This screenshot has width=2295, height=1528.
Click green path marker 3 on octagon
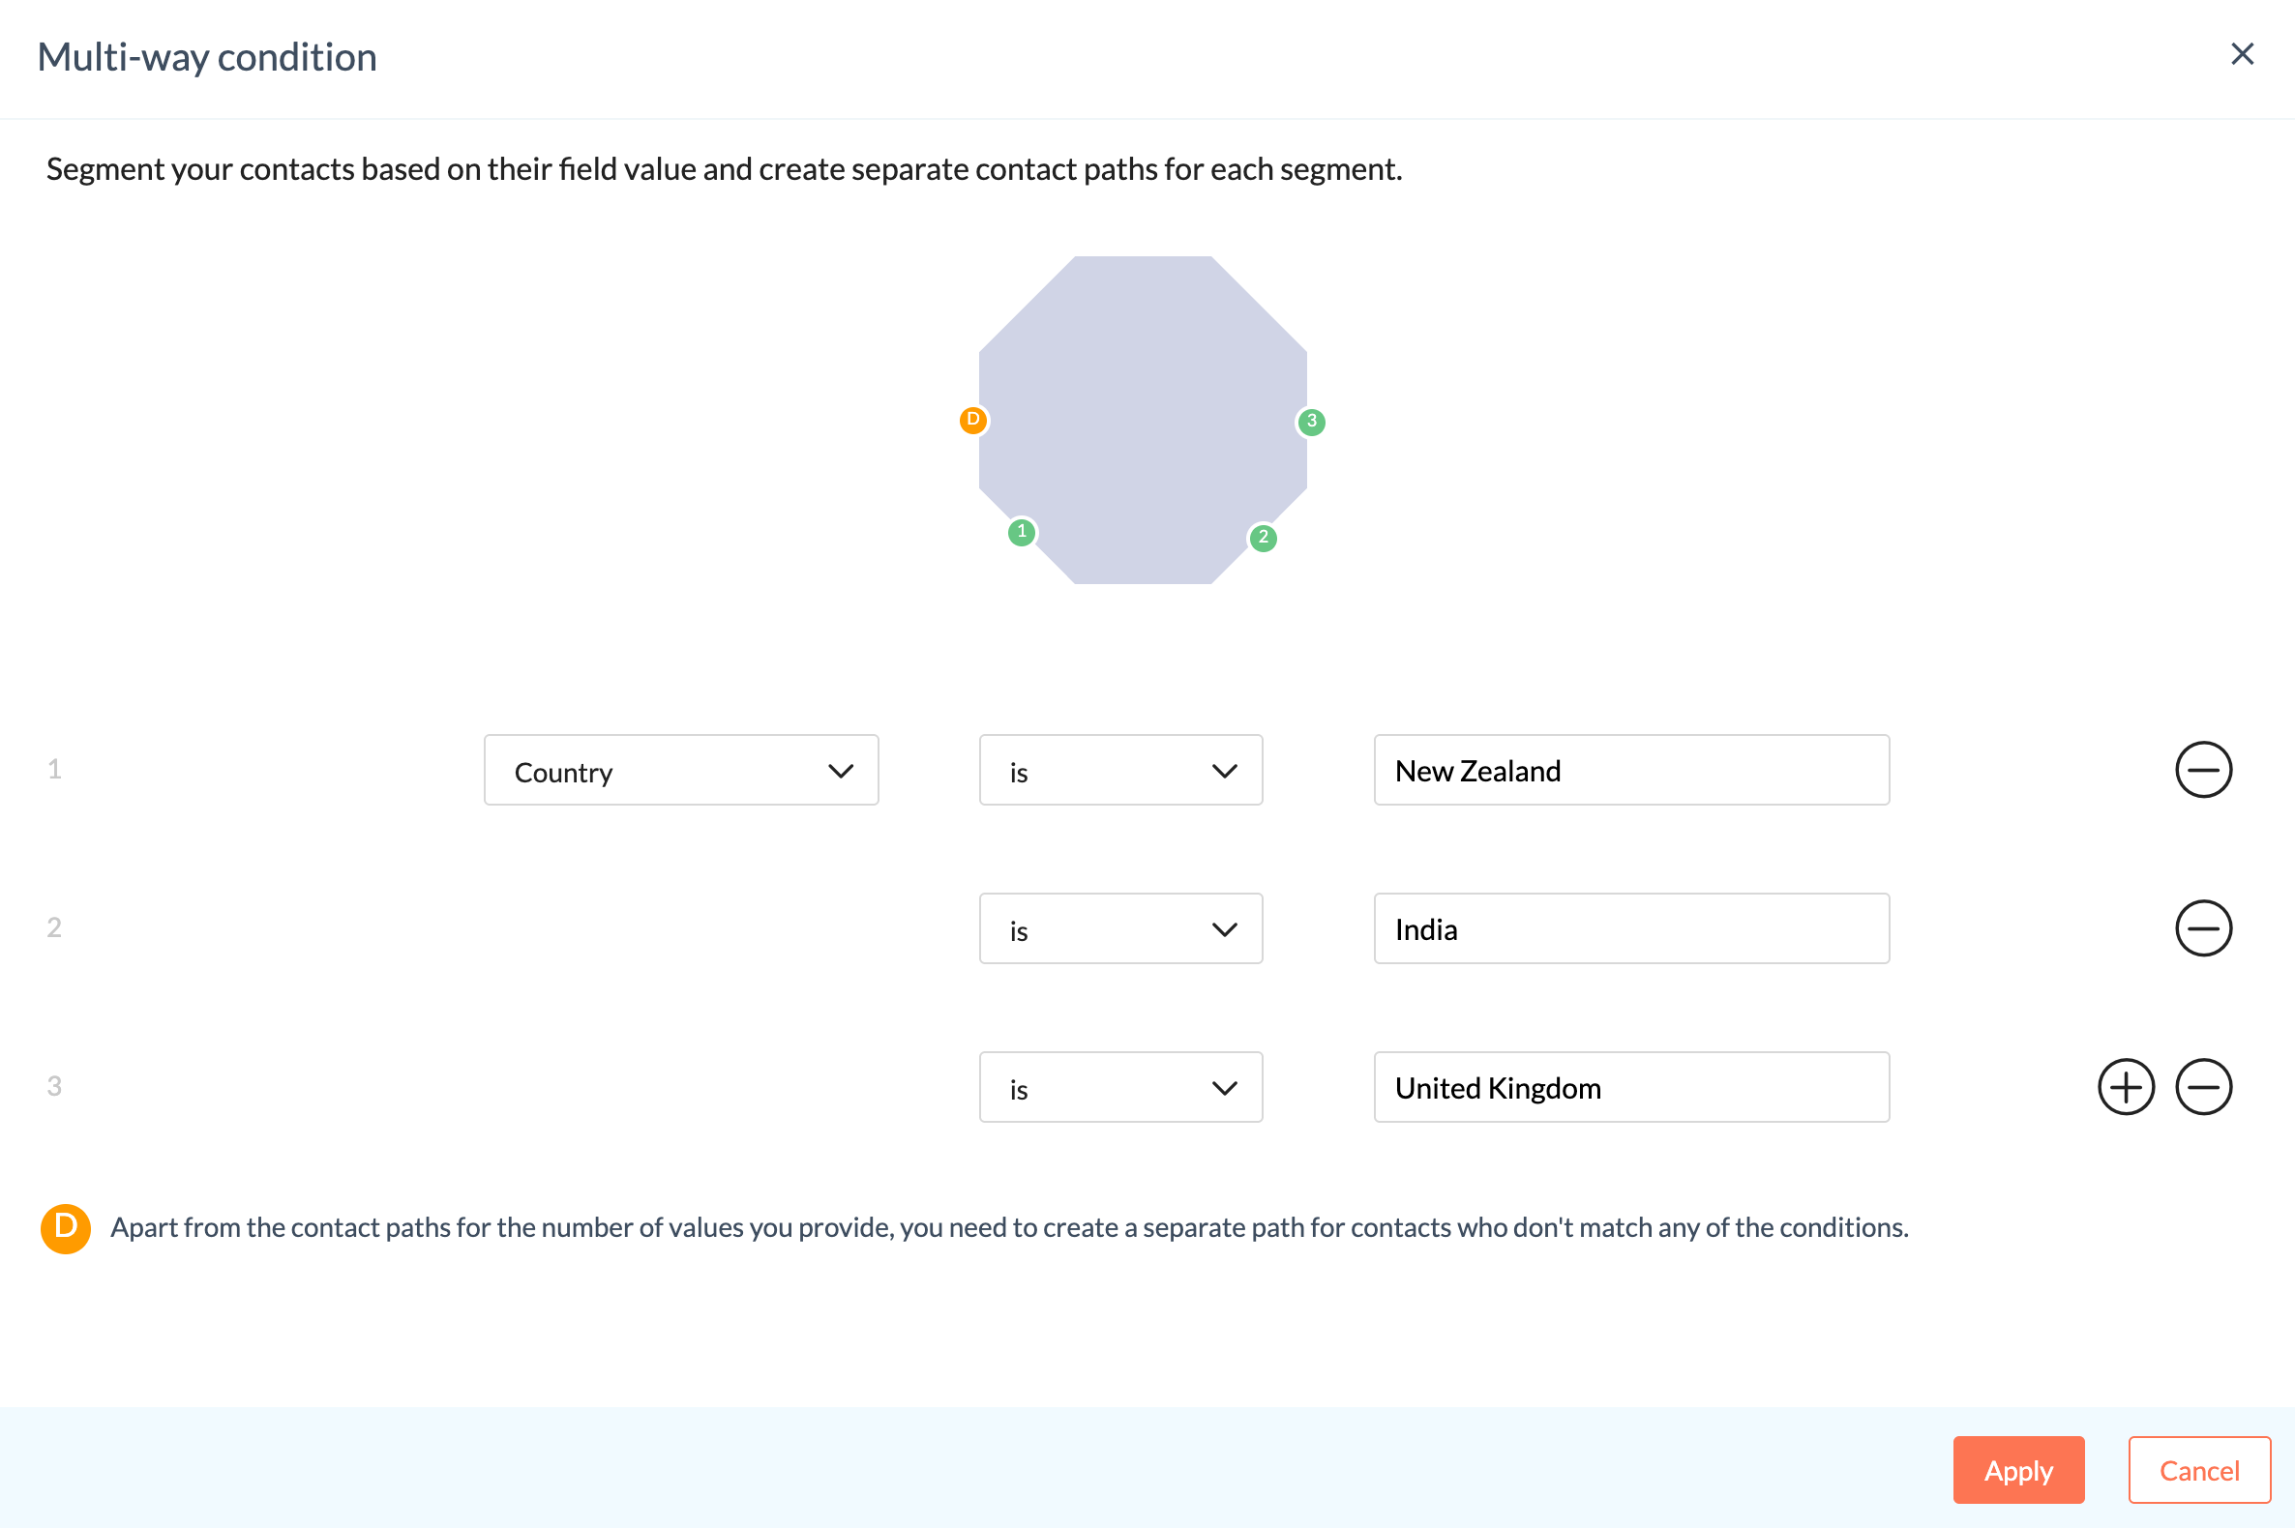click(x=1311, y=422)
